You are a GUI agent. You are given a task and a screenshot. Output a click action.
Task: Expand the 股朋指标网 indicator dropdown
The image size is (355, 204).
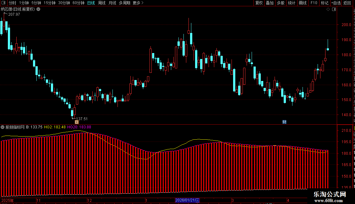3,127
